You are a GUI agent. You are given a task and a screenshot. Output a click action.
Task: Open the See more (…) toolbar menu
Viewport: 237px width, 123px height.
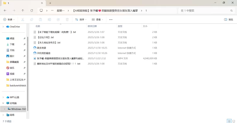pos(111,20)
